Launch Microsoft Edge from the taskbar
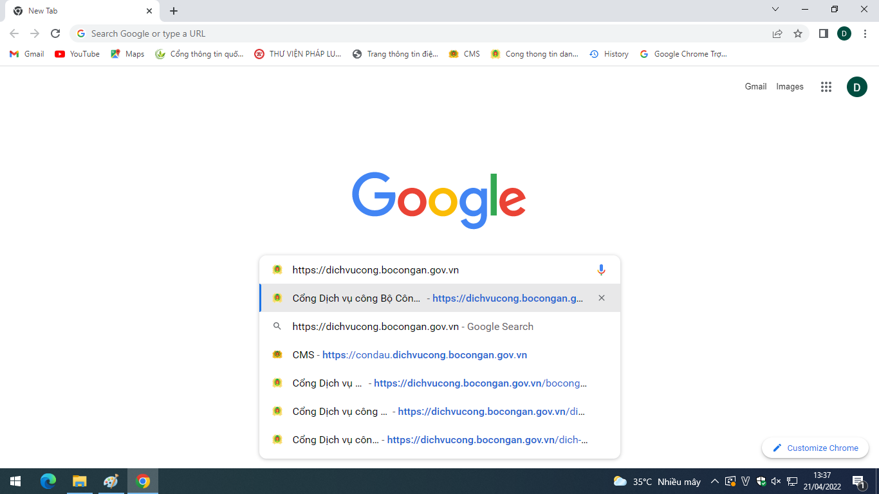Image resolution: width=879 pixels, height=494 pixels. click(x=48, y=481)
